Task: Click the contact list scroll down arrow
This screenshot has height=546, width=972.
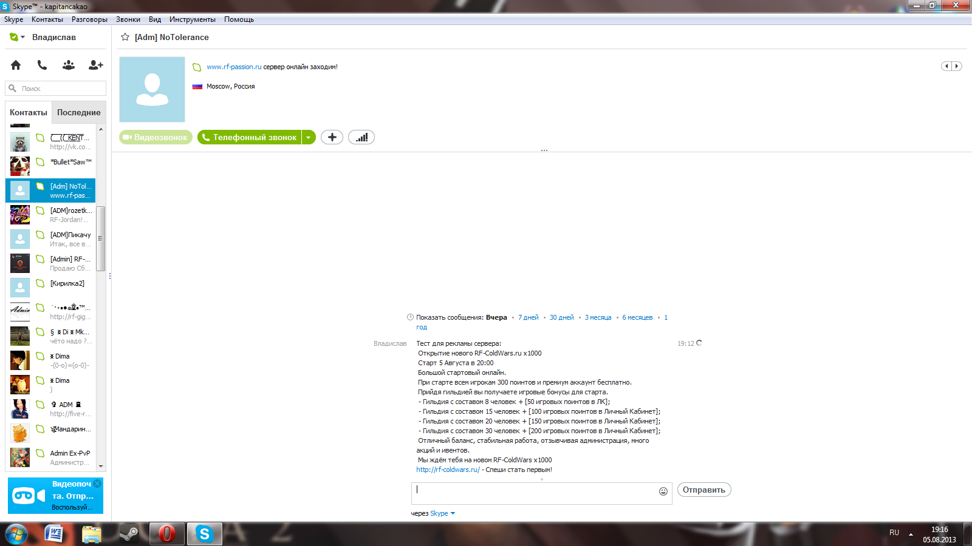Action: [x=101, y=466]
